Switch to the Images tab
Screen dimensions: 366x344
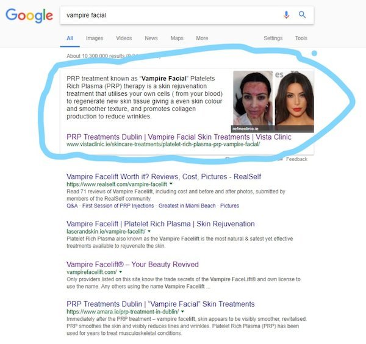(x=95, y=38)
